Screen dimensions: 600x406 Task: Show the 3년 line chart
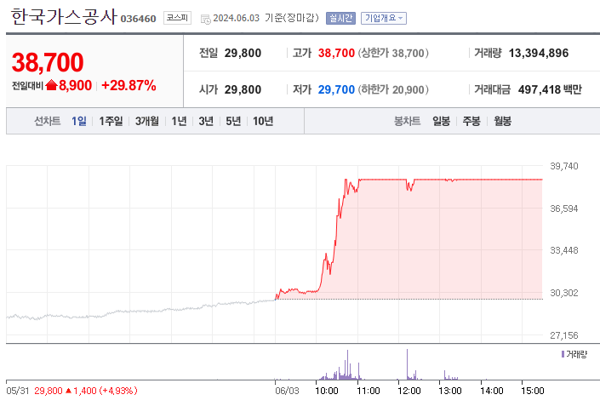click(x=206, y=121)
